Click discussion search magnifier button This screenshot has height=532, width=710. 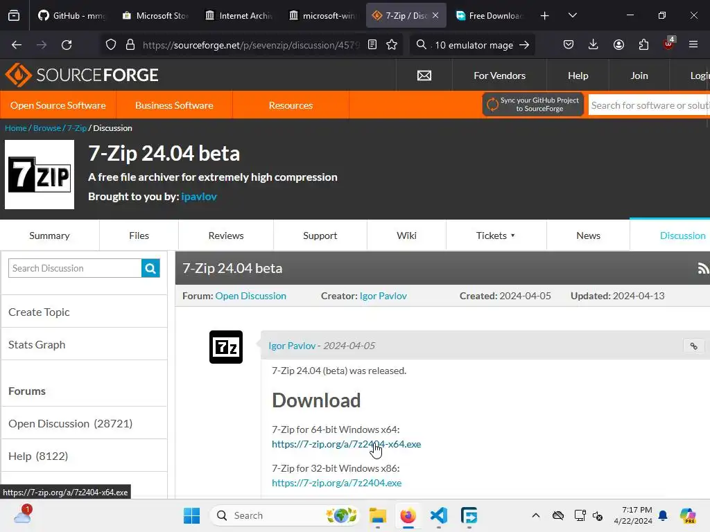point(150,268)
